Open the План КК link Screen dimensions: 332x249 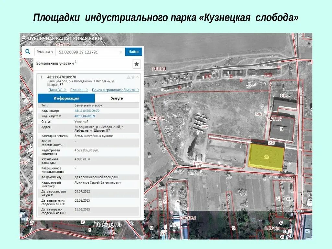tap(79, 90)
